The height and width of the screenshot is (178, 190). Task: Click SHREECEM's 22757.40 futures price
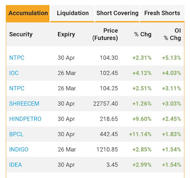pyautogui.click(x=105, y=104)
